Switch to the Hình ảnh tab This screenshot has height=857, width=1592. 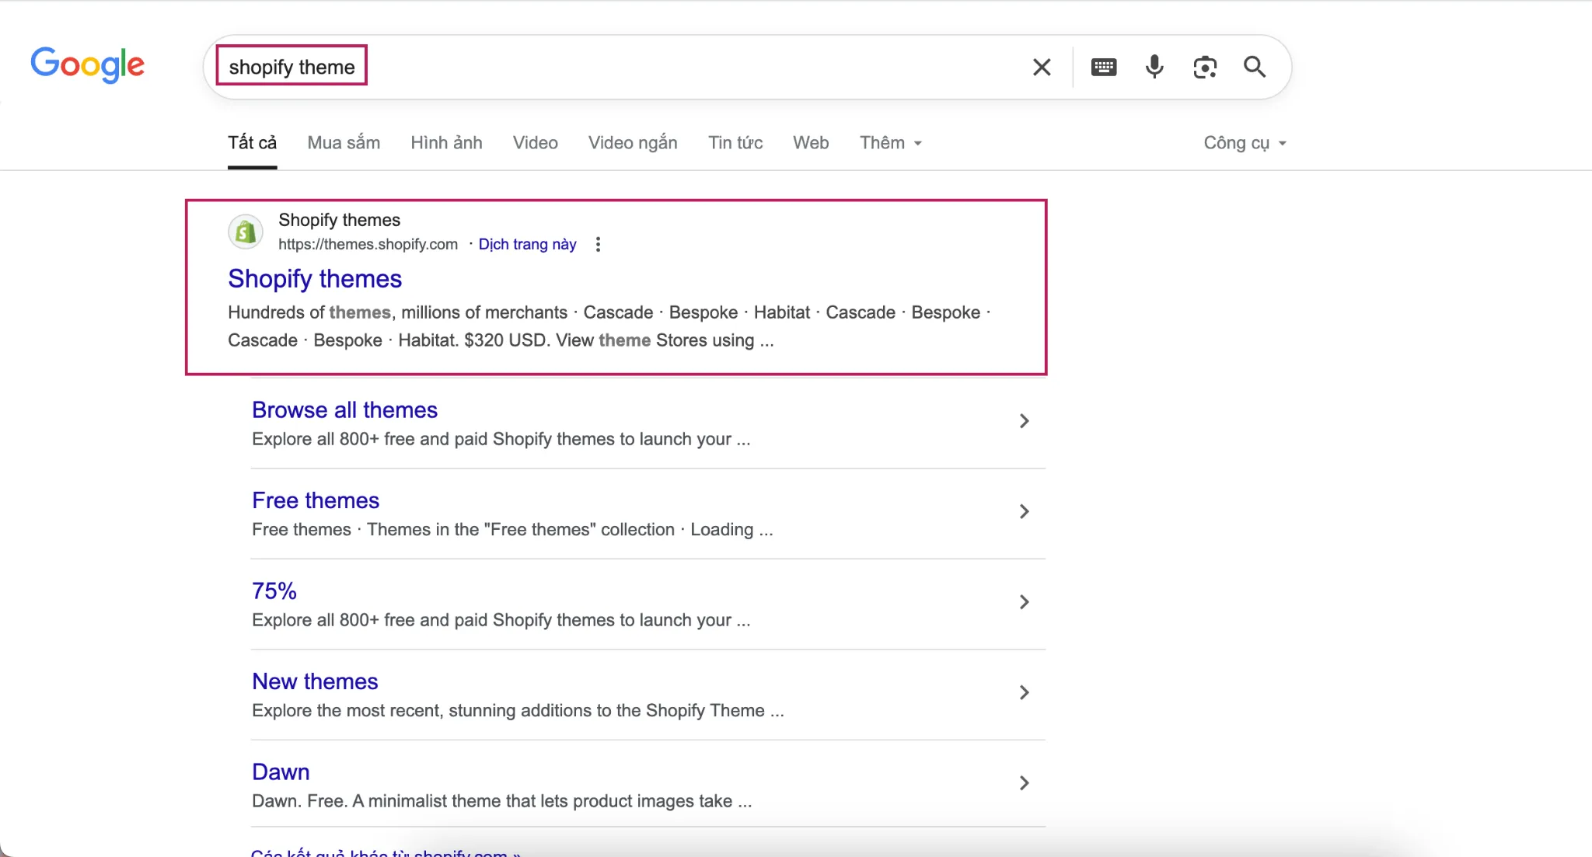tap(446, 143)
